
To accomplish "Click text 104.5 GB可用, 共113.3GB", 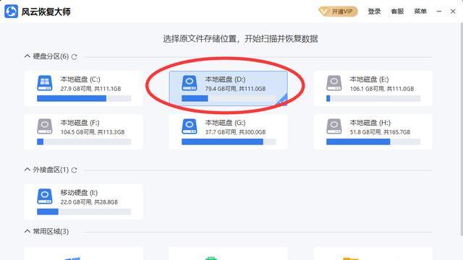I will pyautogui.click(x=93, y=132).
